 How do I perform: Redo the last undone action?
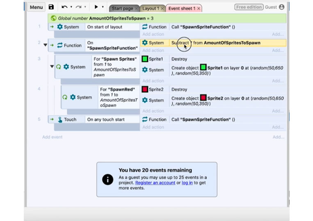[78, 7]
